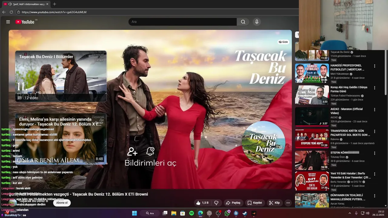Open the YouTube hamburger guide menu
The width and height of the screenshot is (388, 218).
click(8, 22)
